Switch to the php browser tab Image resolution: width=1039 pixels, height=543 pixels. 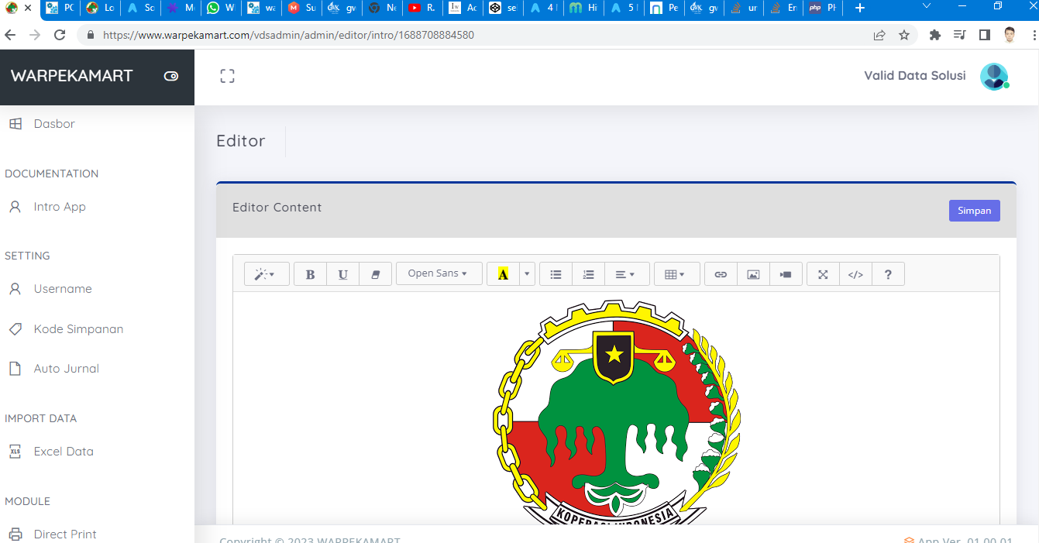823,8
